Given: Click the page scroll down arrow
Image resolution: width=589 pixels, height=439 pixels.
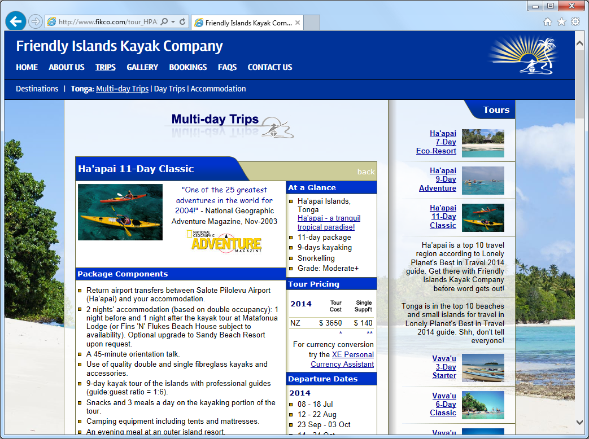Looking at the screenshot, I should pos(580,422).
